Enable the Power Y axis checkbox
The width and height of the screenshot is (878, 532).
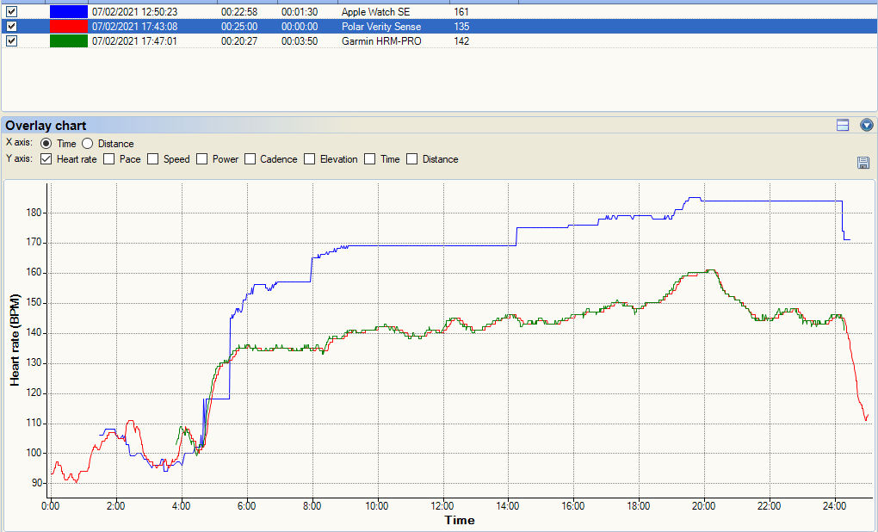pos(201,159)
